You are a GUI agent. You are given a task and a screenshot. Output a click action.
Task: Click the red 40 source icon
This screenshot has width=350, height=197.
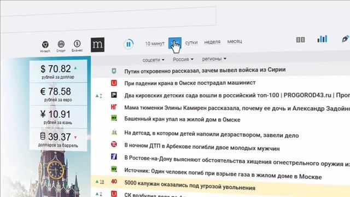click(x=114, y=181)
